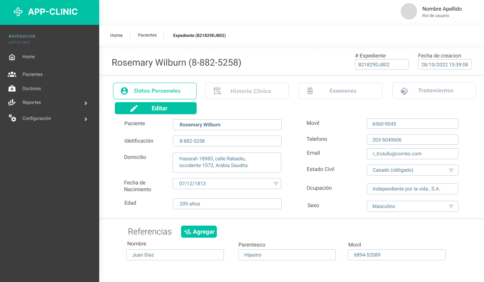The image size is (484, 282).
Task: Click the Reportes chart icon
Action: (12, 103)
